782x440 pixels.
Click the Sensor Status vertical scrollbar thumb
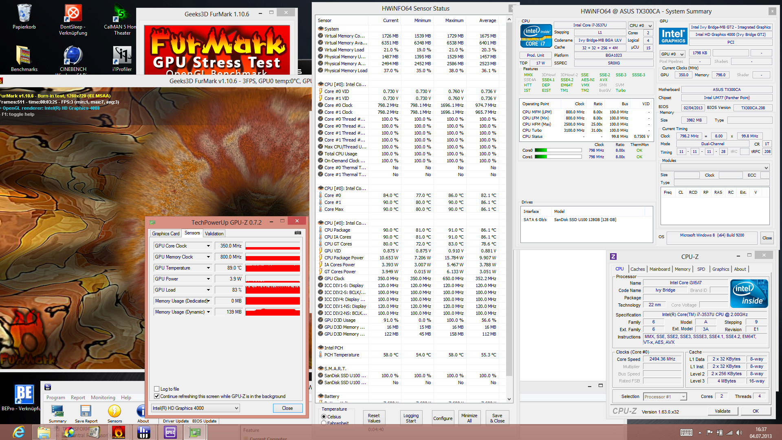tap(509, 199)
